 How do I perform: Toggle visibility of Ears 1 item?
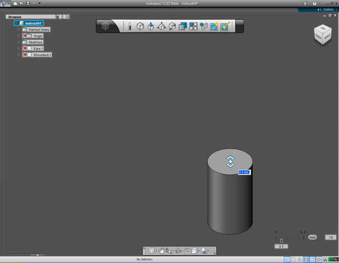click(25, 49)
